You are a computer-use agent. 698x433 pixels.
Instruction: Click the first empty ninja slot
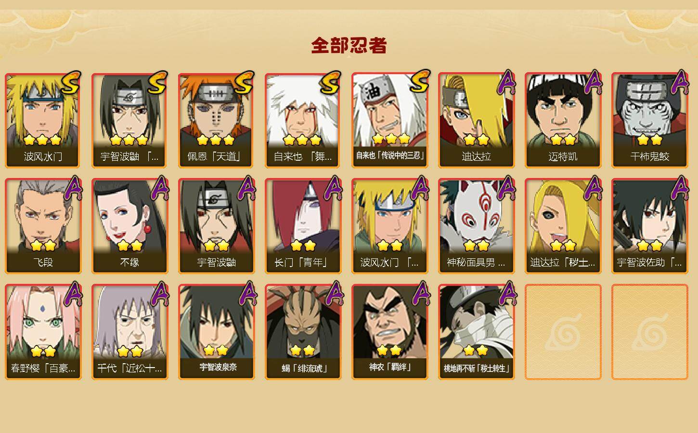563,332
